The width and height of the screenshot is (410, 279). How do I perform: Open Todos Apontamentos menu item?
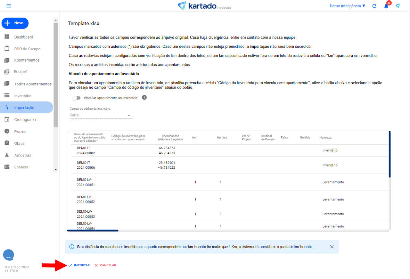33,84
